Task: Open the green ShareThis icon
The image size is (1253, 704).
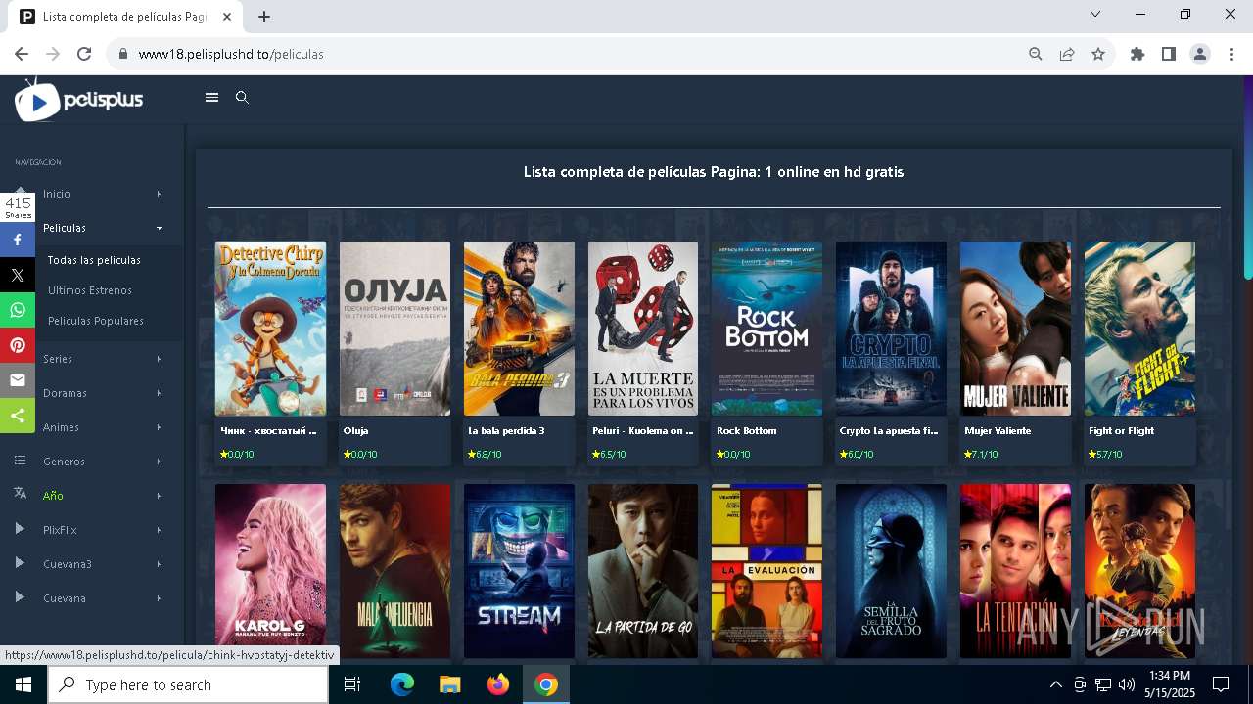Action: [18, 416]
